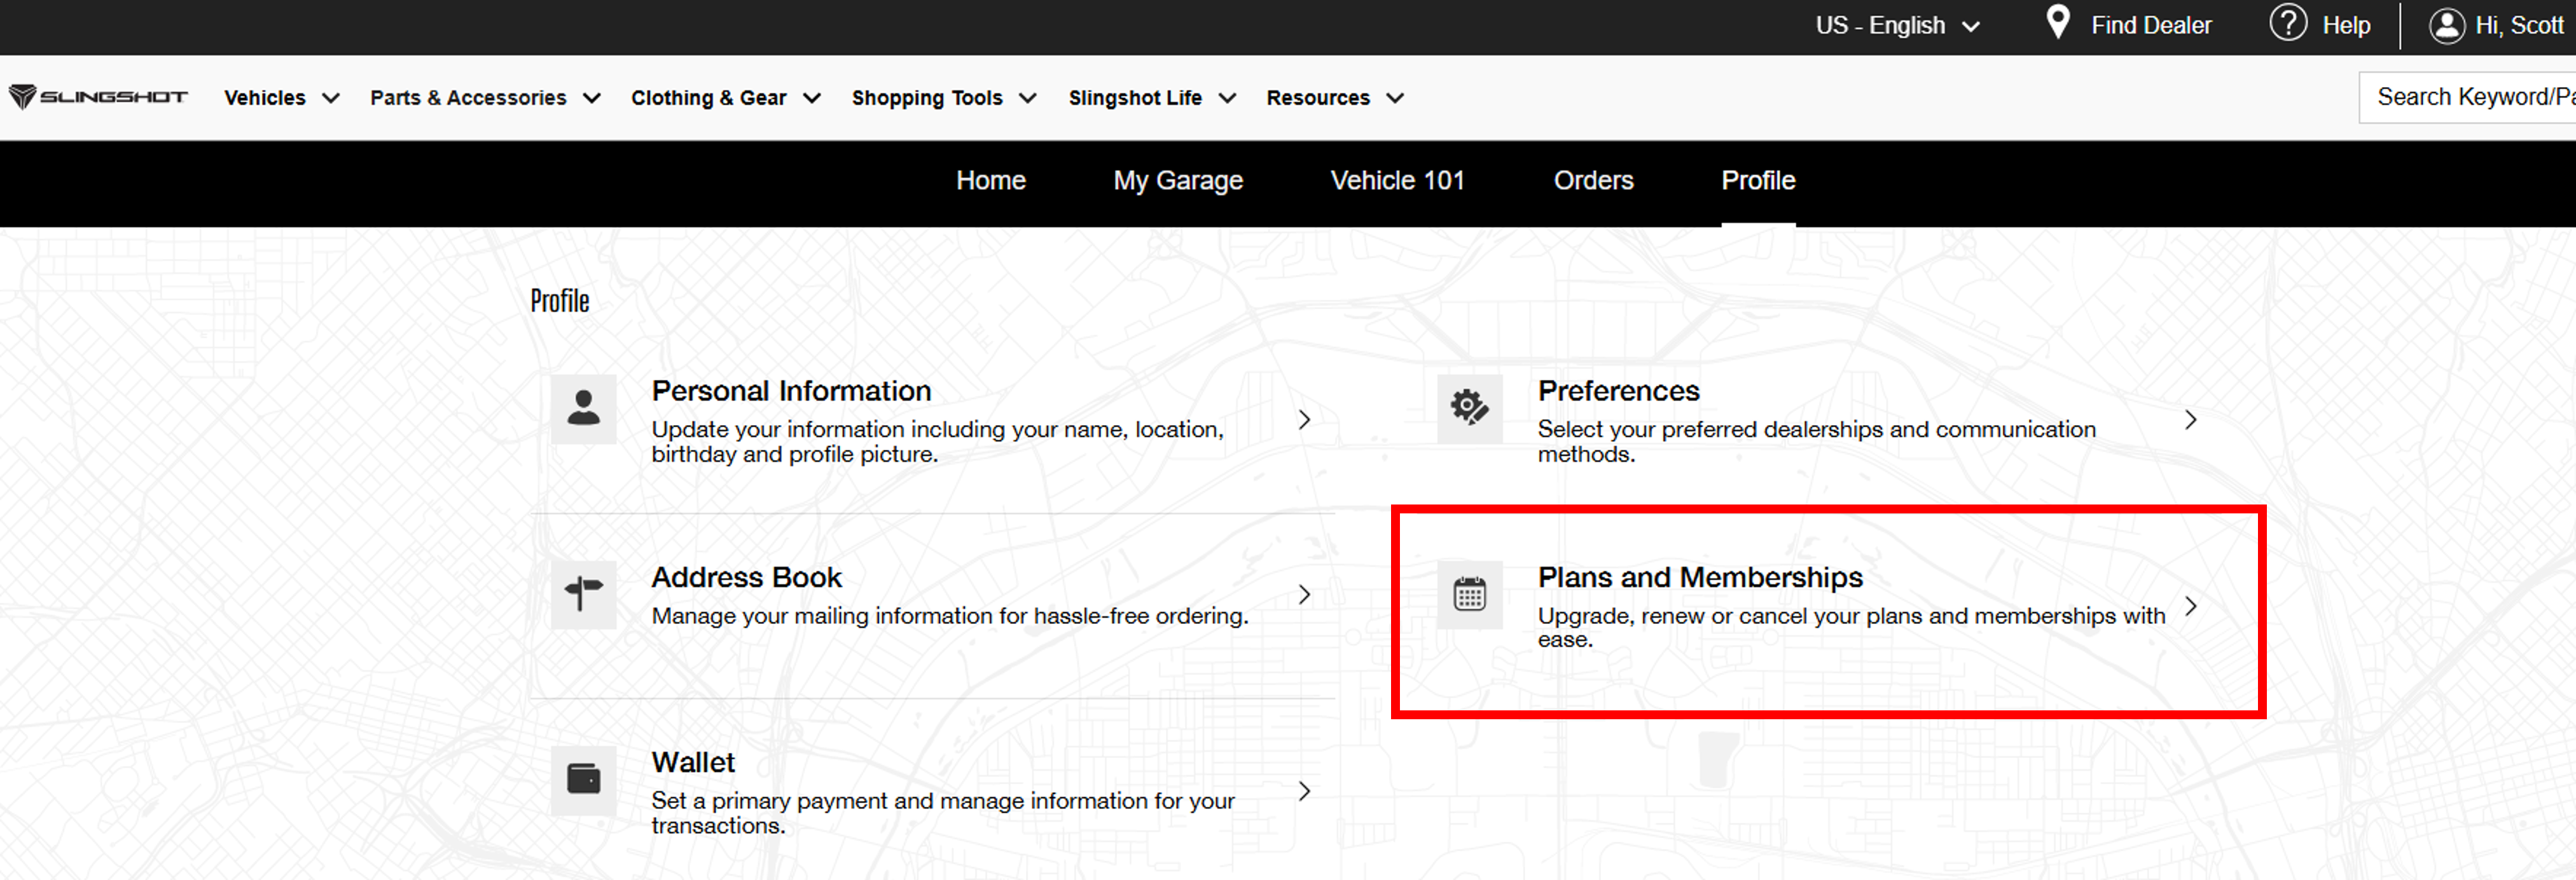
Task: Click the Hi, Scott account link
Action: point(2519,25)
